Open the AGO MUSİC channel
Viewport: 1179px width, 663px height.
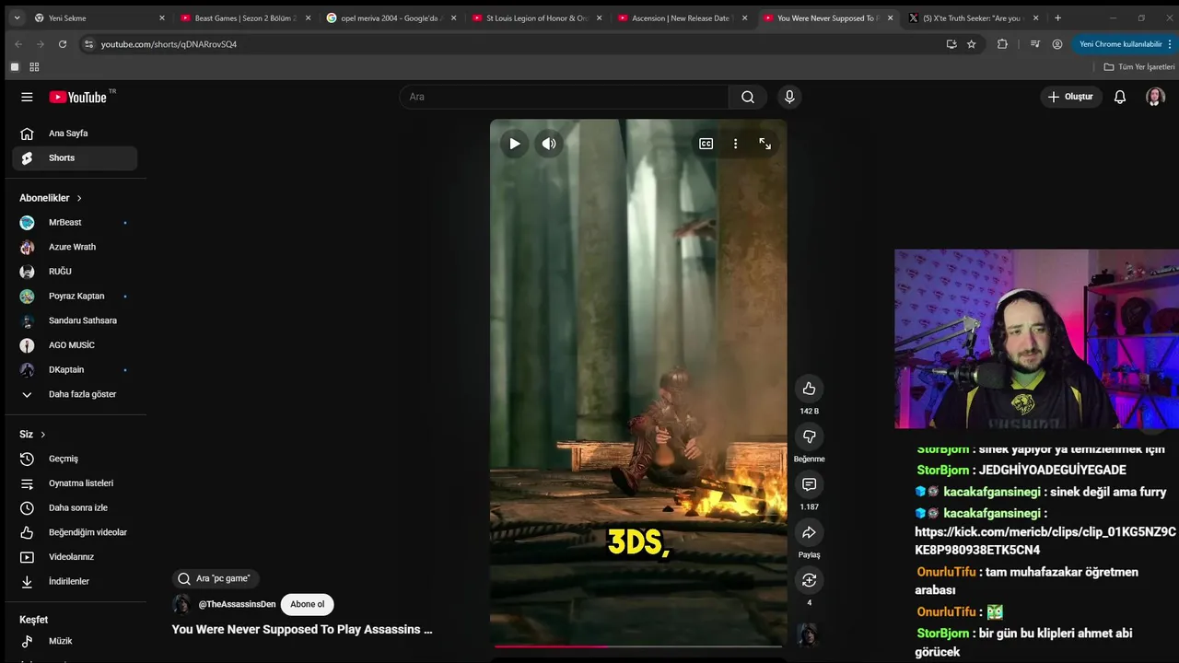75,345
